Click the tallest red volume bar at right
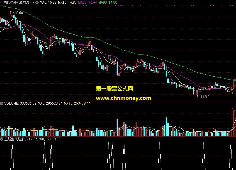 (x=232, y=122)
